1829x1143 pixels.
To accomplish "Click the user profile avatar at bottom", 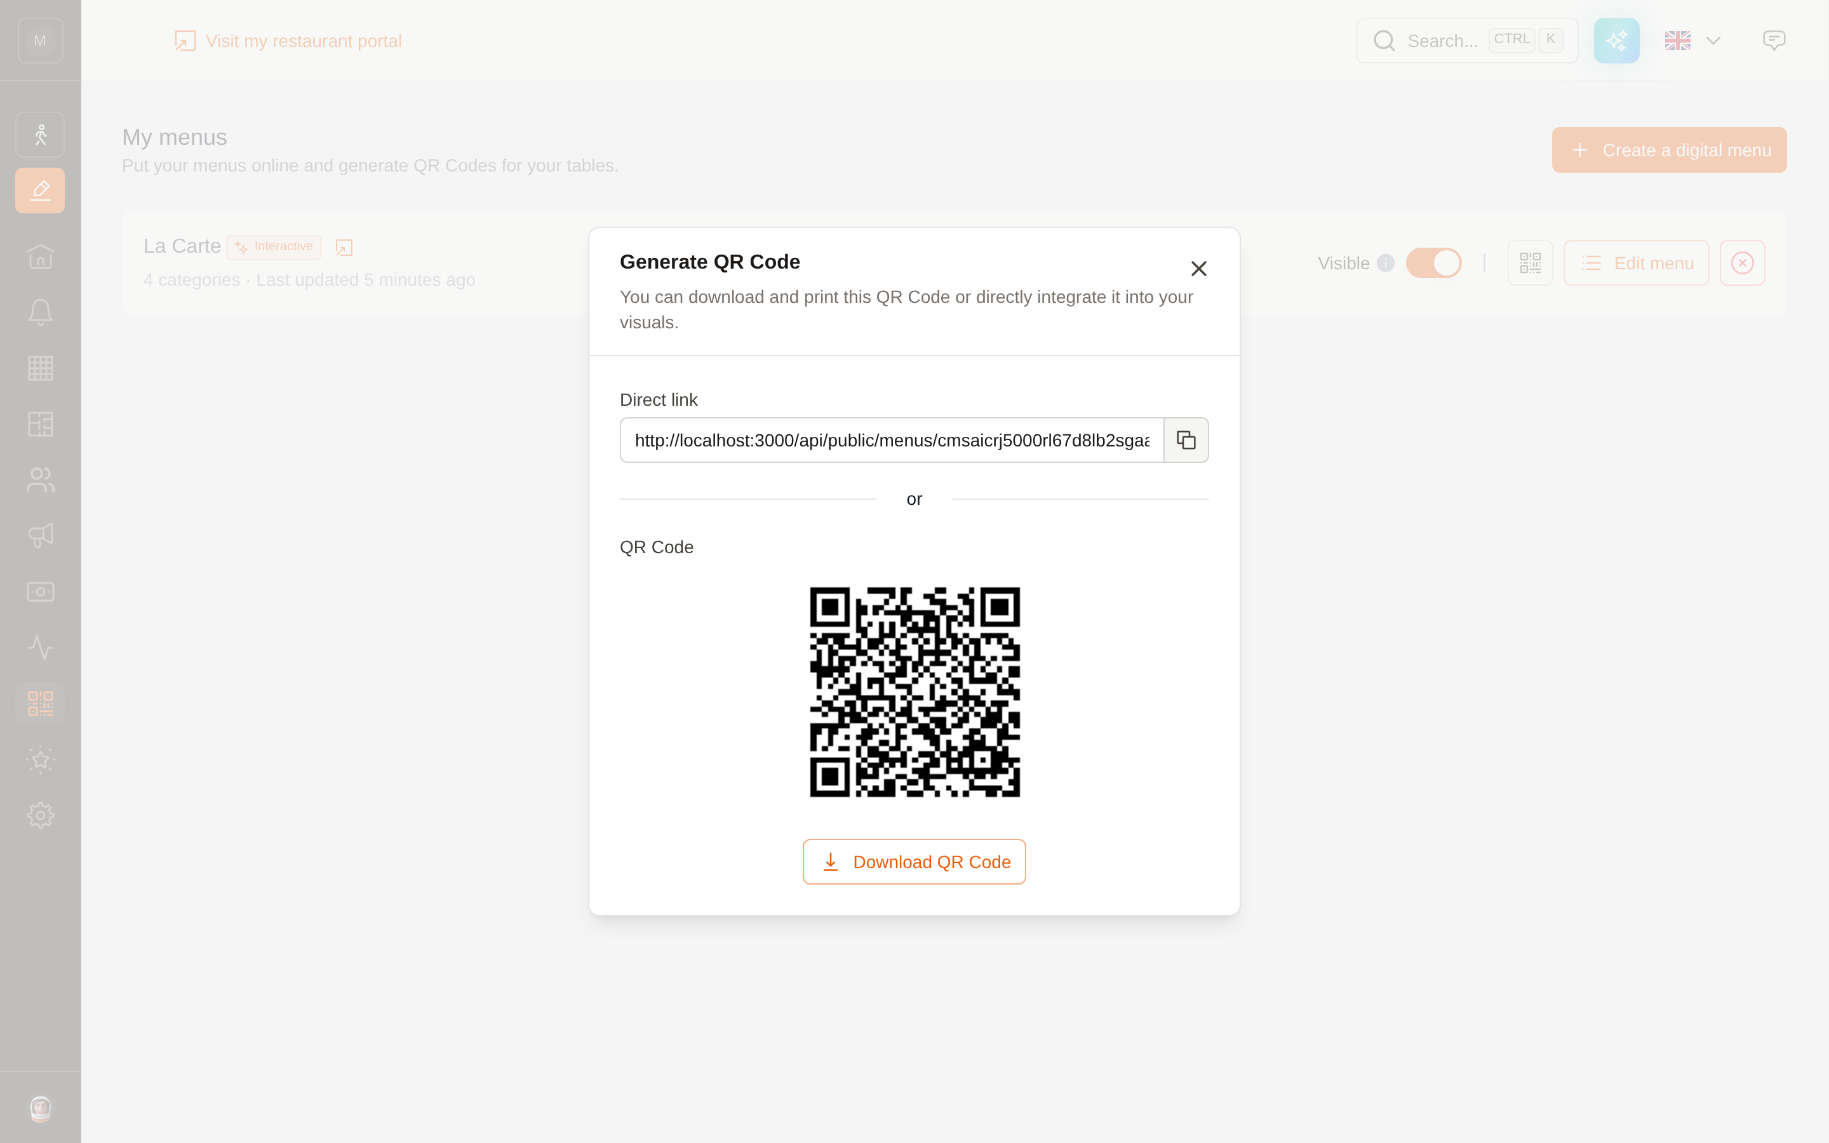I will [40, 1108].
